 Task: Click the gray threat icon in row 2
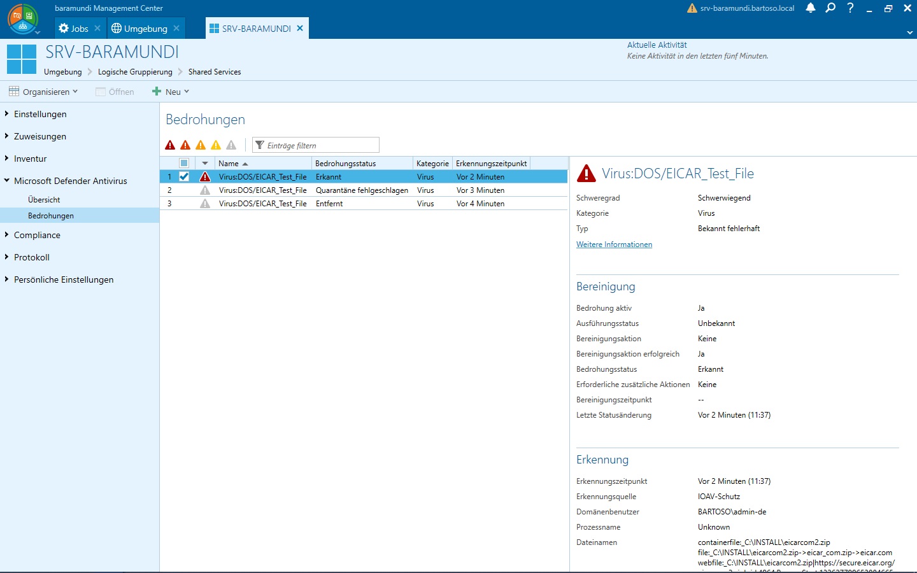[x=205, y=190]
